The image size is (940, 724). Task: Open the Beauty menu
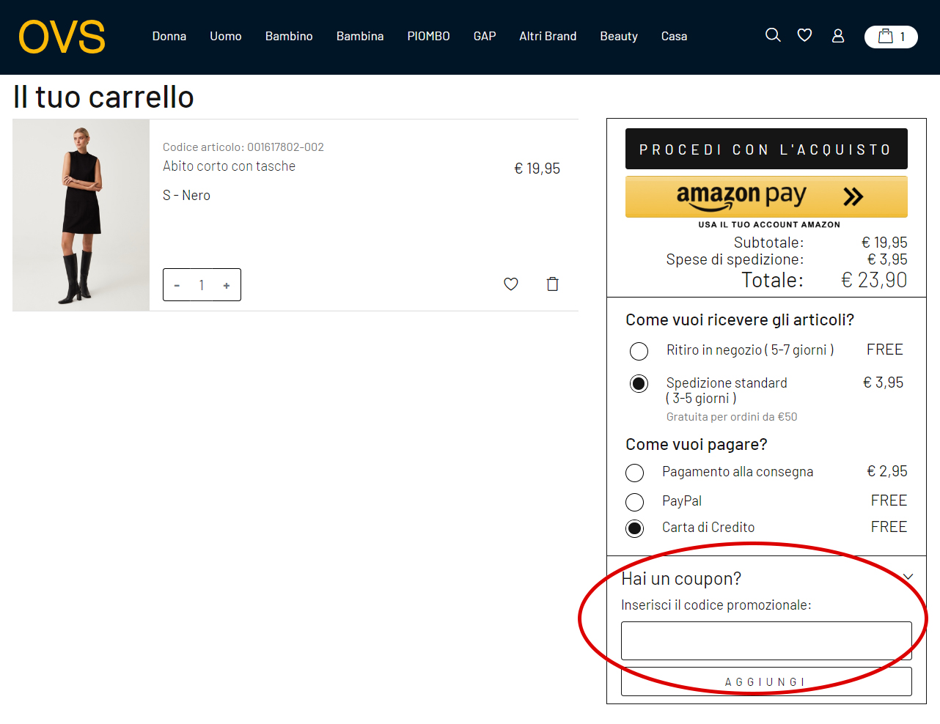[618, 36]
